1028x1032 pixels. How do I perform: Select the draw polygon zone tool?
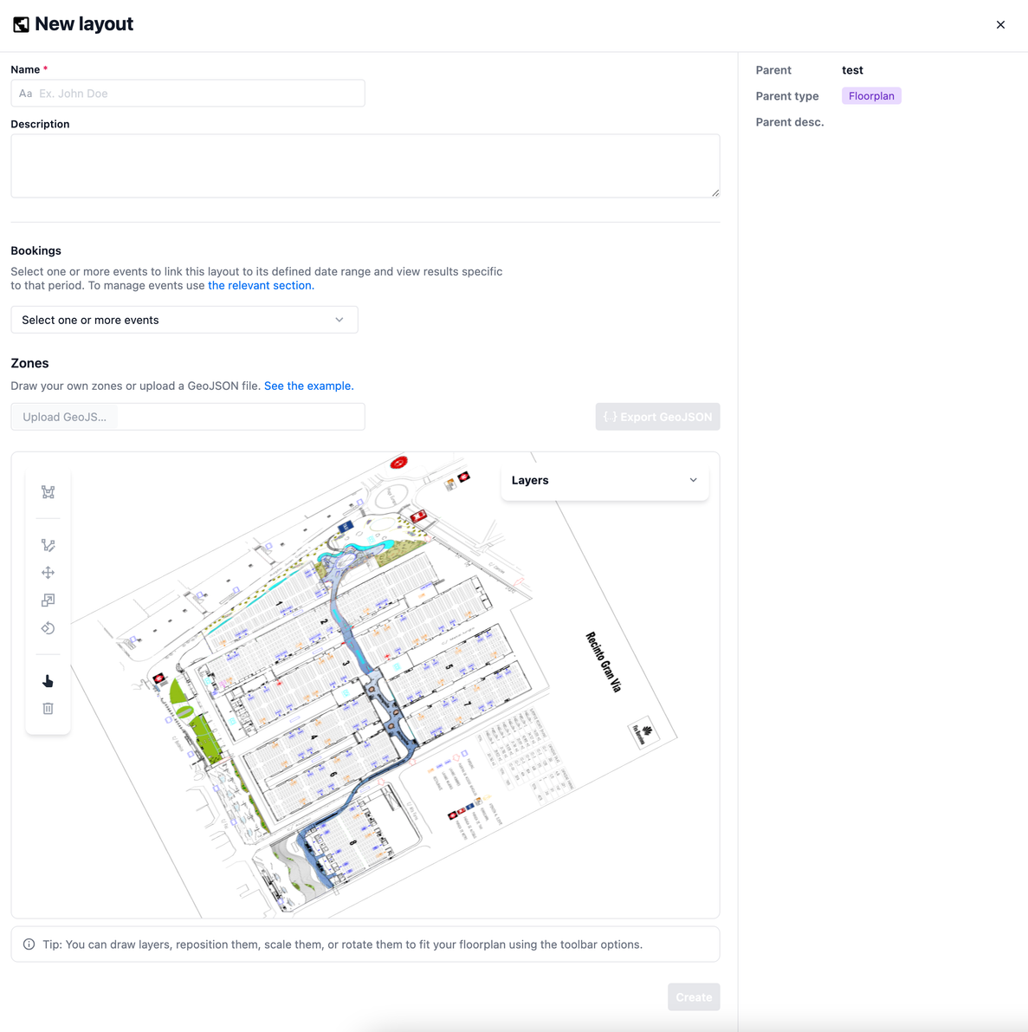click(x=48, y=492)
